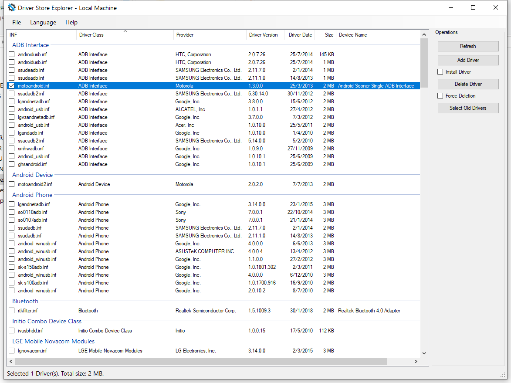Screen dimensions: 511x383
Task: Click the Delete Driver button
Action: tap(468, 84)
